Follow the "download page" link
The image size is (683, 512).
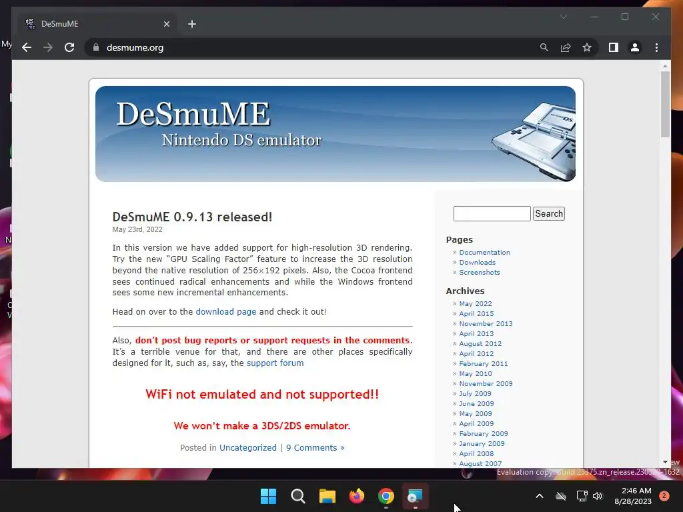tap(225, 312)
